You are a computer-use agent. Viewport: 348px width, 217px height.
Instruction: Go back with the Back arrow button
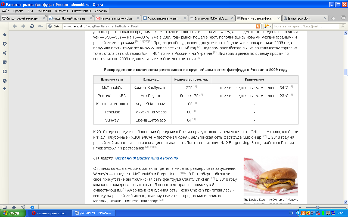click(15, 26)
